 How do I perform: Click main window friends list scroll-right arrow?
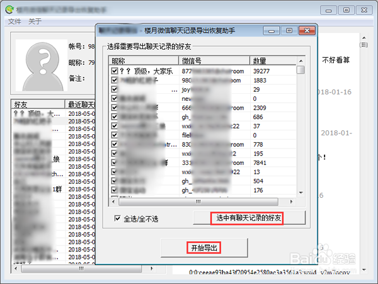point(152,268)
